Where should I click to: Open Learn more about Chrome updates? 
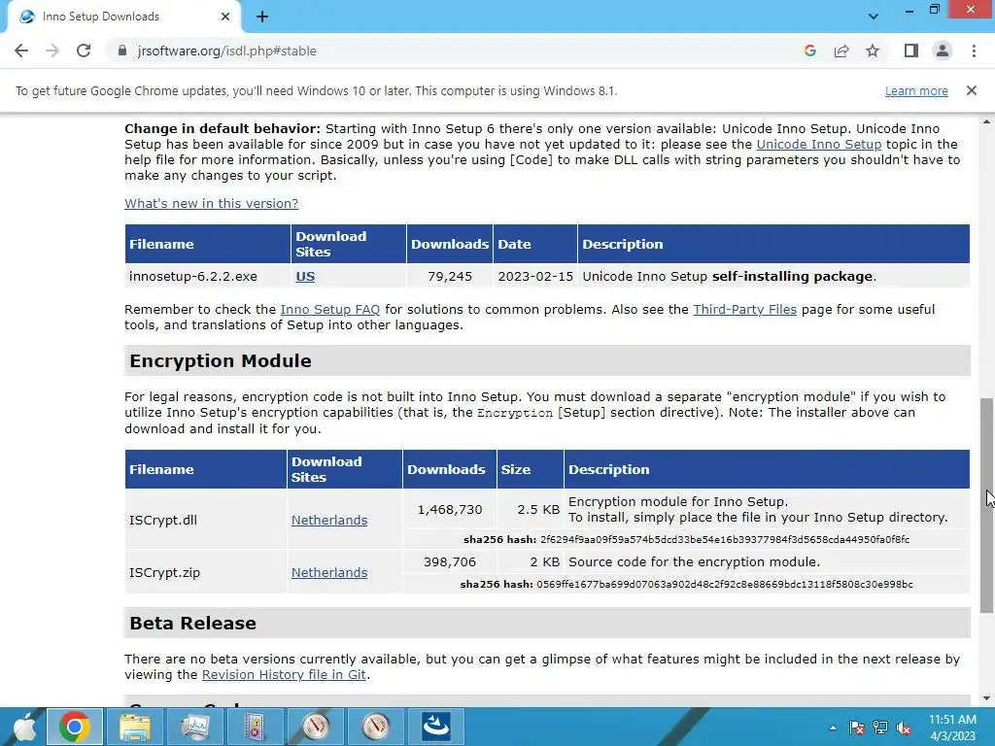pos(916,90)
